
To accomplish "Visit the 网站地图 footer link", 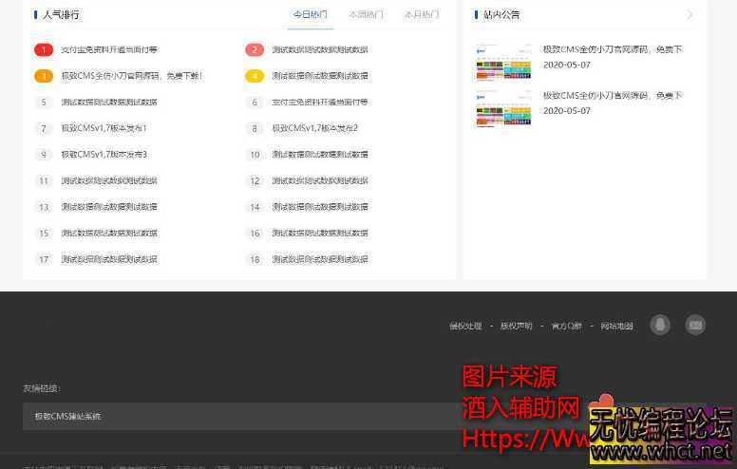I will (616, 327).
